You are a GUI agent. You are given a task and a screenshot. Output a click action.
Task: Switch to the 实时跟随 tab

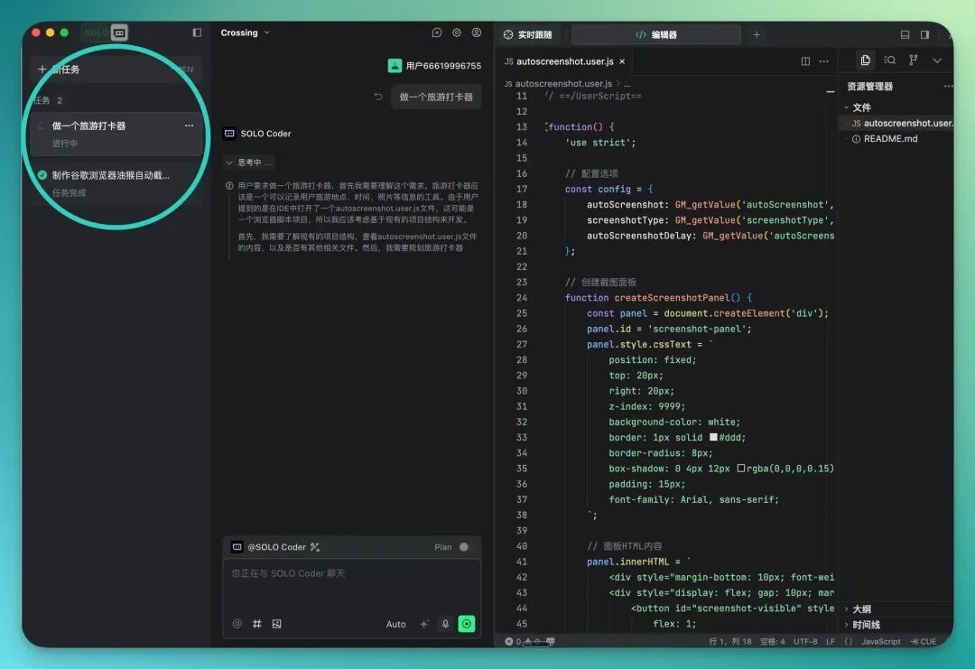point(528,35)
